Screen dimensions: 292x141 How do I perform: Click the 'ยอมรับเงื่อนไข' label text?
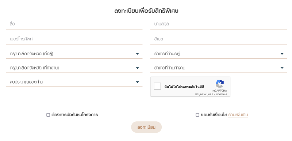point(214,115)
